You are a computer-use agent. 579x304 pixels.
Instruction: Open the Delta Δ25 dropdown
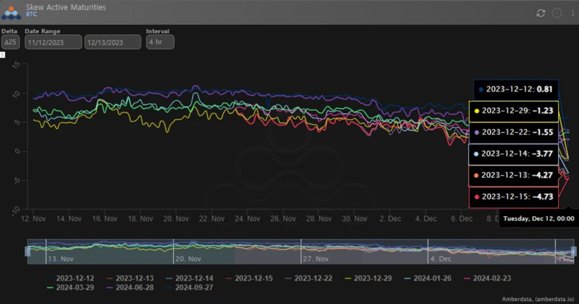pyautogui.click(x=10, y=42)
